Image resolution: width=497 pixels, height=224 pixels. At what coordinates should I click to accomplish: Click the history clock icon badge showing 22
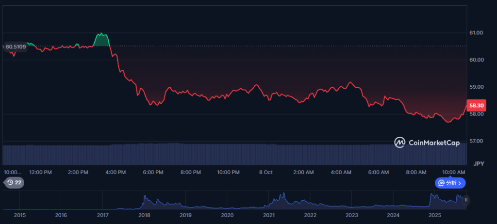[x=14, y=182]
